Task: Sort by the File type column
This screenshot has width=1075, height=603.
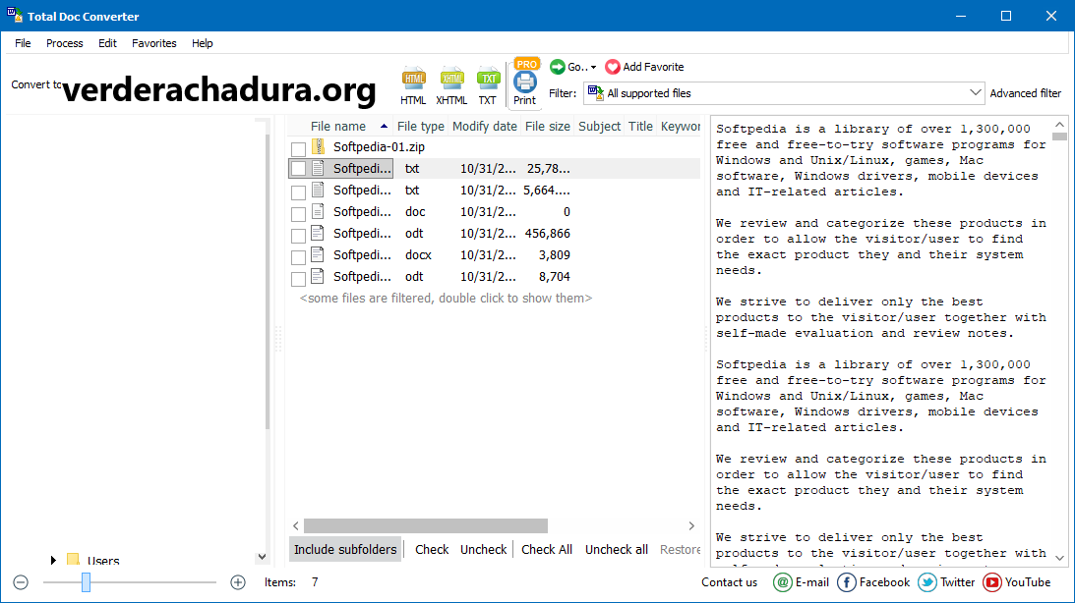Action: [x=420, y=126]
